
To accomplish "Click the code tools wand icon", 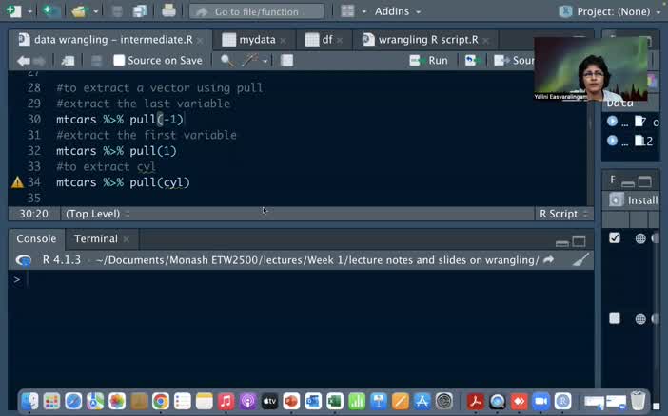I will point(250,60).
